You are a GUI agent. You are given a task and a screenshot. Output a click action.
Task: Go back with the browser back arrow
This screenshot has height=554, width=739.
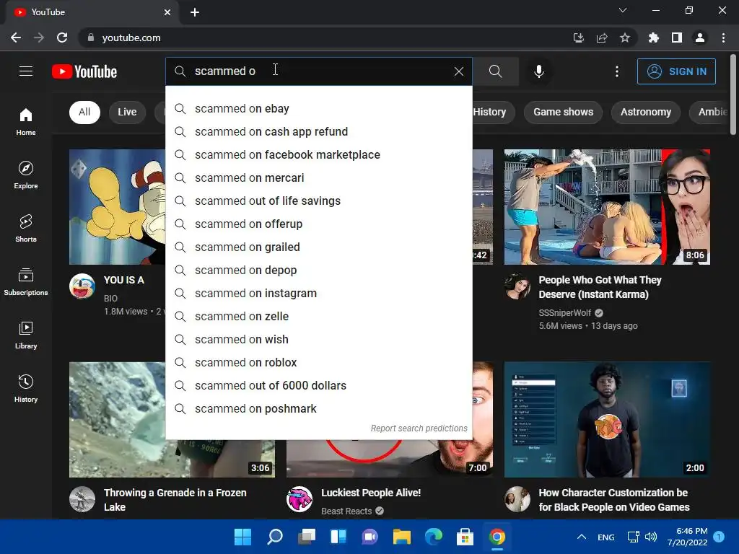tap(16, 38)
